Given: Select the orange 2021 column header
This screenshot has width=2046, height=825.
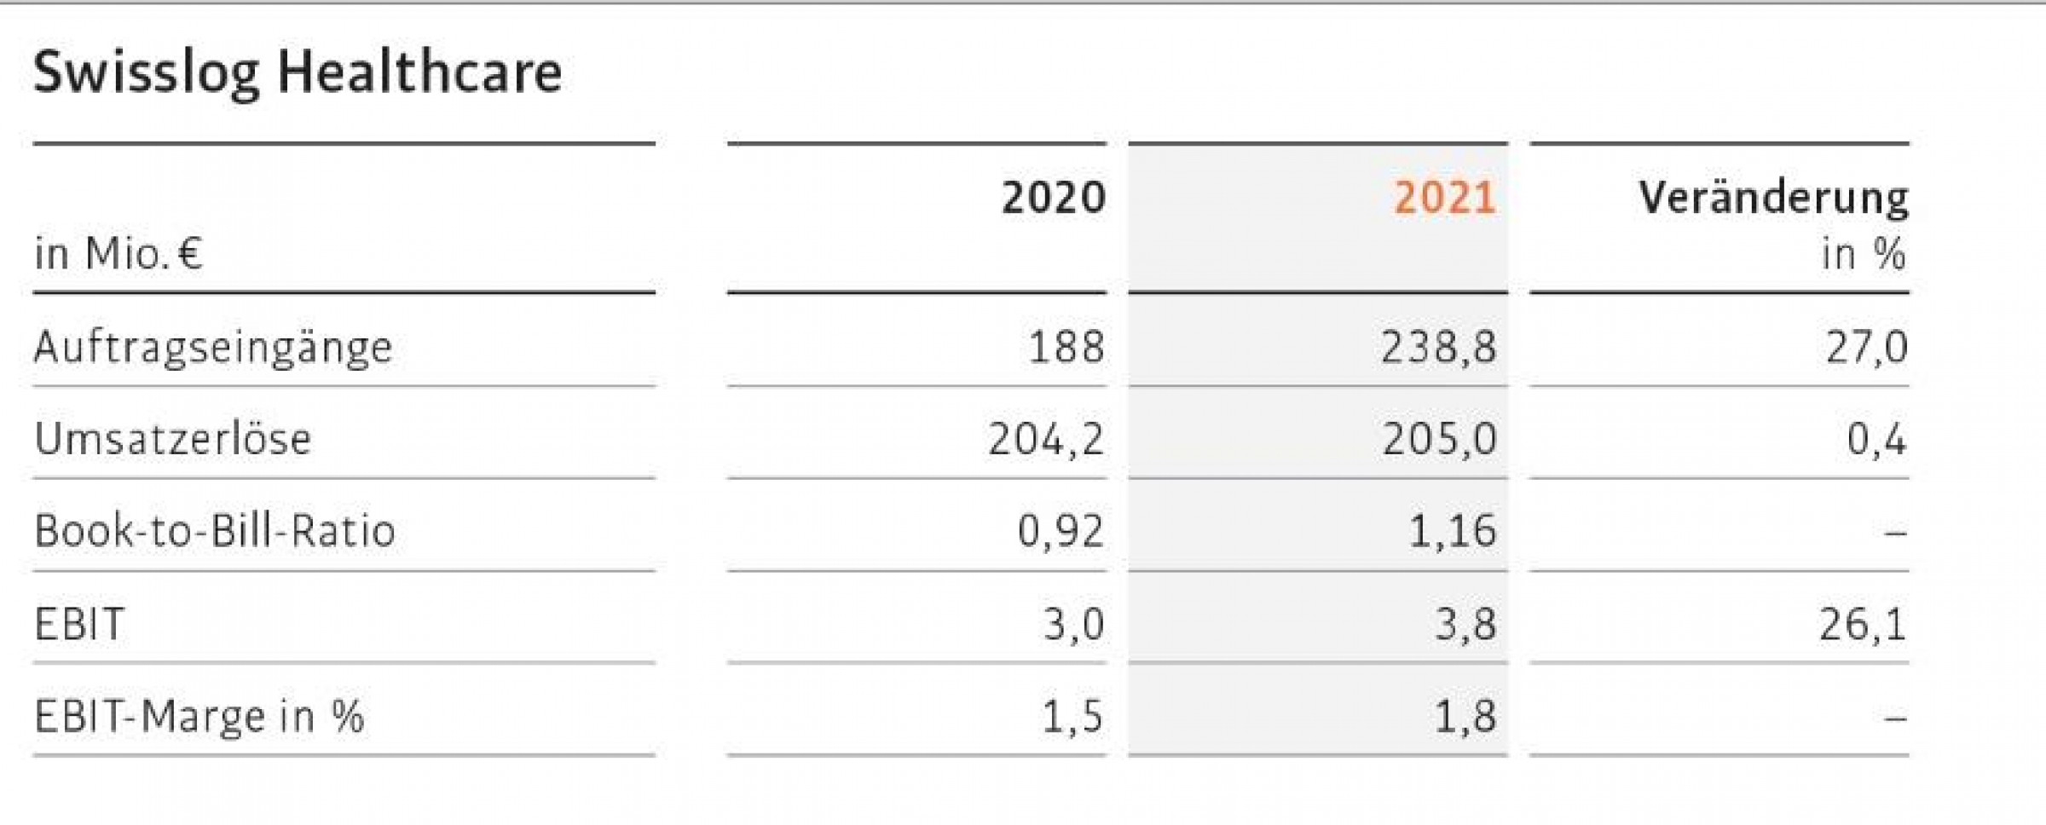Looking at the screenshot, I should point(1445,198).
